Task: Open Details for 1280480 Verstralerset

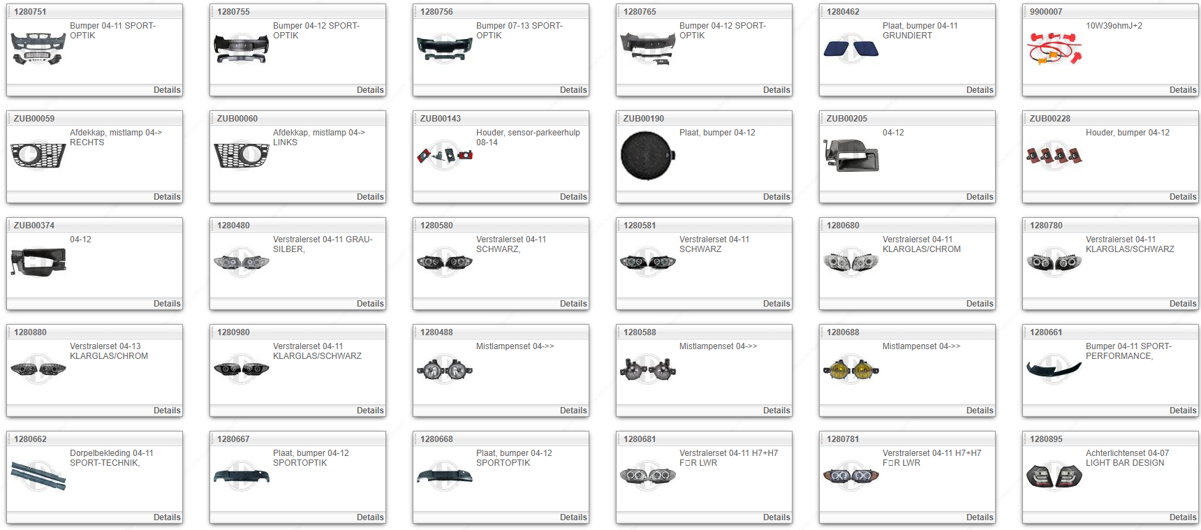Action: tap(370, 304)
